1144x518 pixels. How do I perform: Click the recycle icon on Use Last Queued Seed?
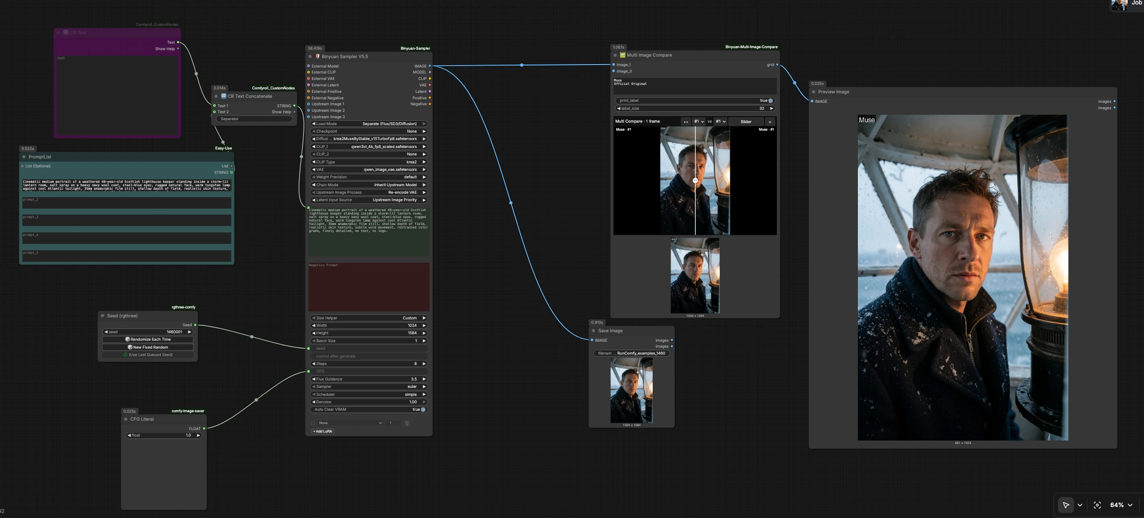click(x=125, y=355)
